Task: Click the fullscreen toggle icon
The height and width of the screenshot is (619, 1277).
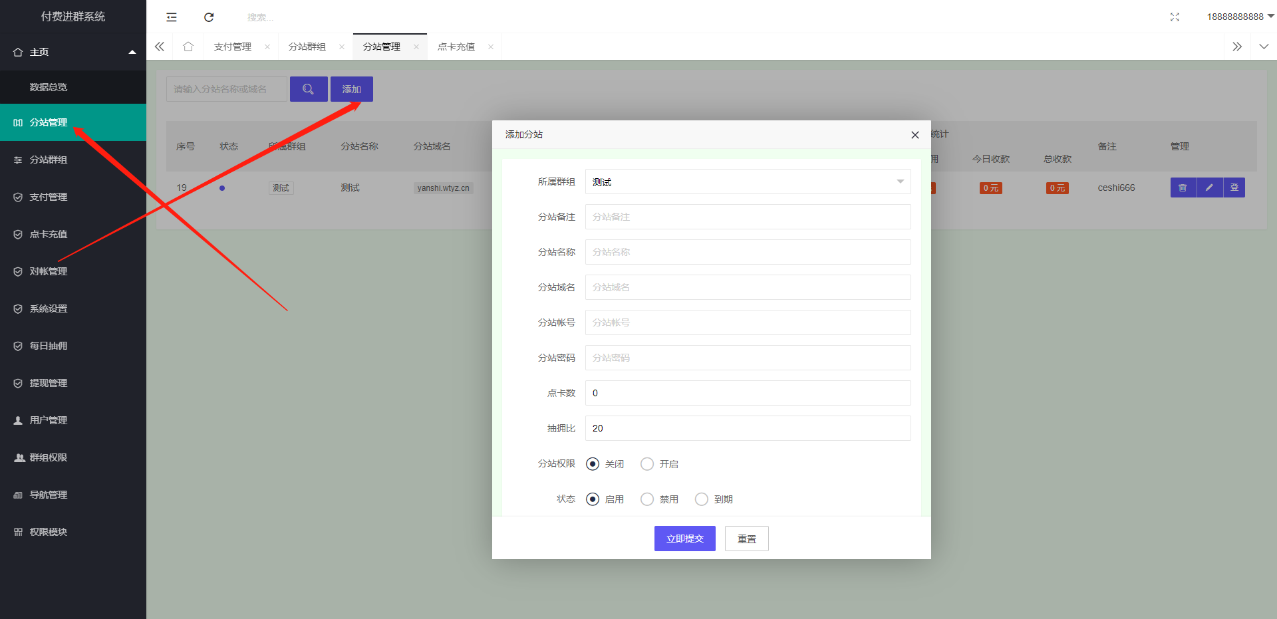Action: (x=1175, y=17)
